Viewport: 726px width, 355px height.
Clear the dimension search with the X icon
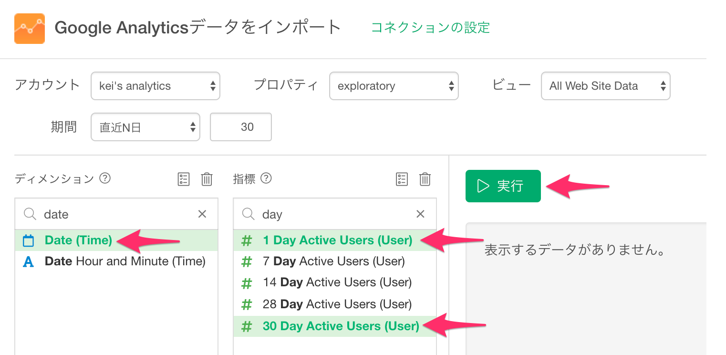point(202,214)
